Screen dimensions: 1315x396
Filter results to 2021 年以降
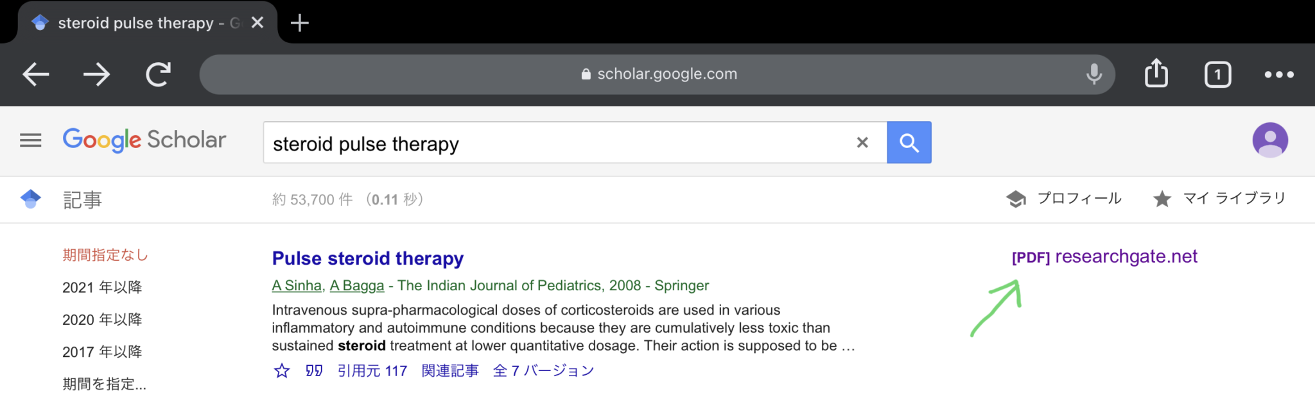tap(102, 288)
